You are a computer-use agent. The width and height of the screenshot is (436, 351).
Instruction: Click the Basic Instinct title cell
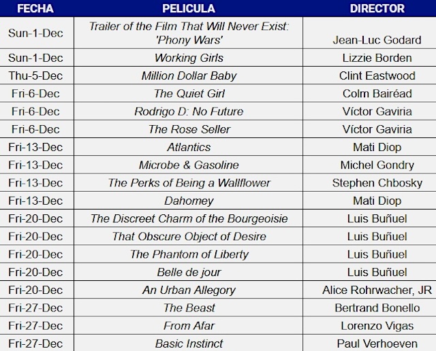click(x=189, y=344)
